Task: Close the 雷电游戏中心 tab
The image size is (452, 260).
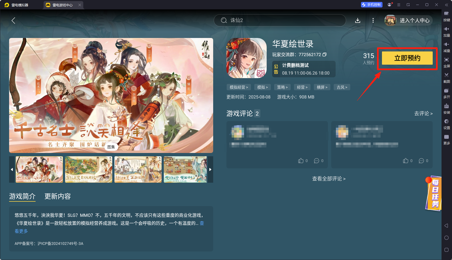Action: [80, 5]
